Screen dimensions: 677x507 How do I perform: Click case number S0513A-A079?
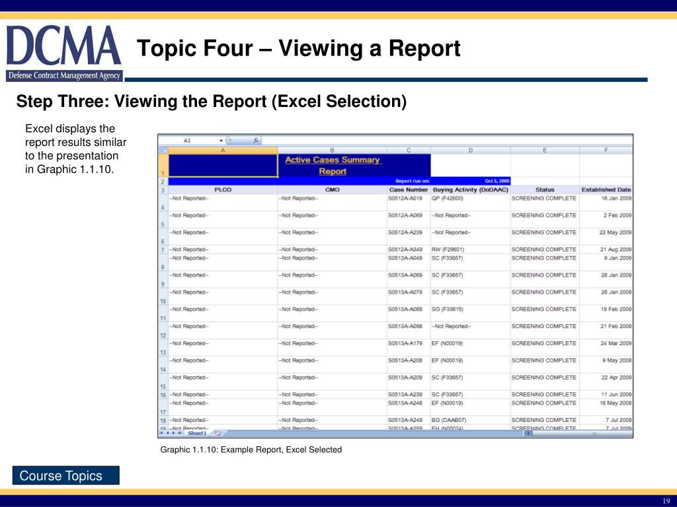[x=405, y=292]
